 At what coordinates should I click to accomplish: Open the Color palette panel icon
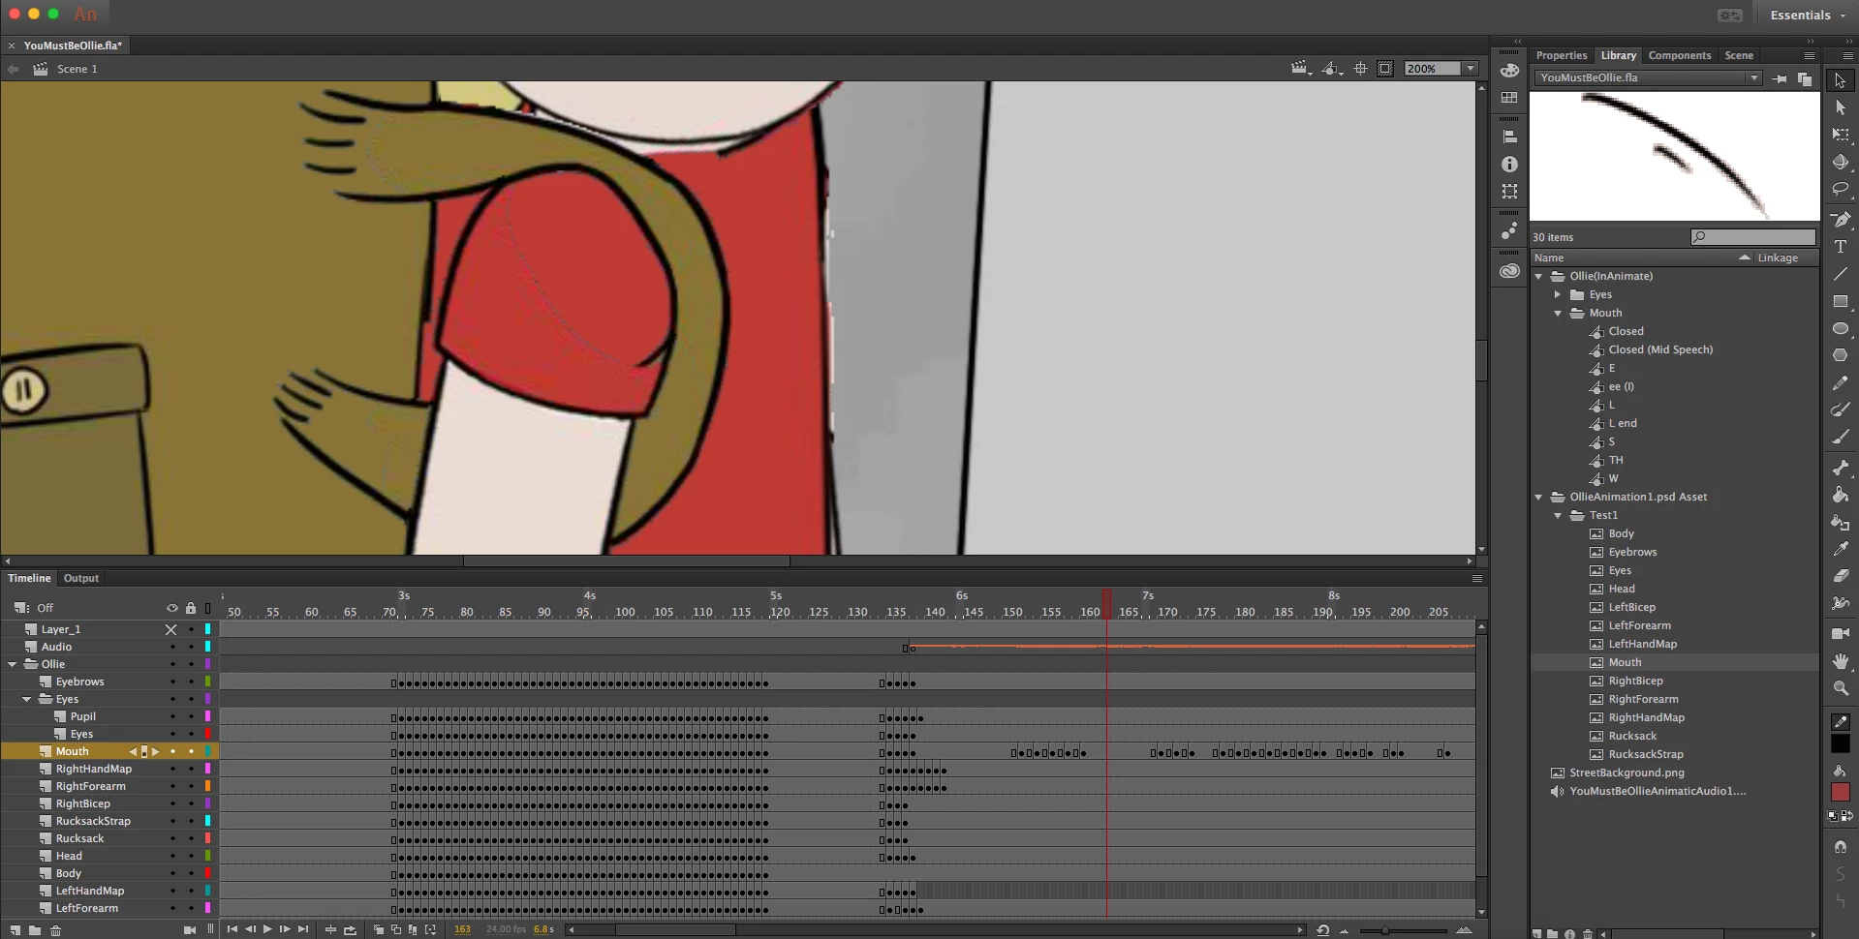click(1509, 70)
